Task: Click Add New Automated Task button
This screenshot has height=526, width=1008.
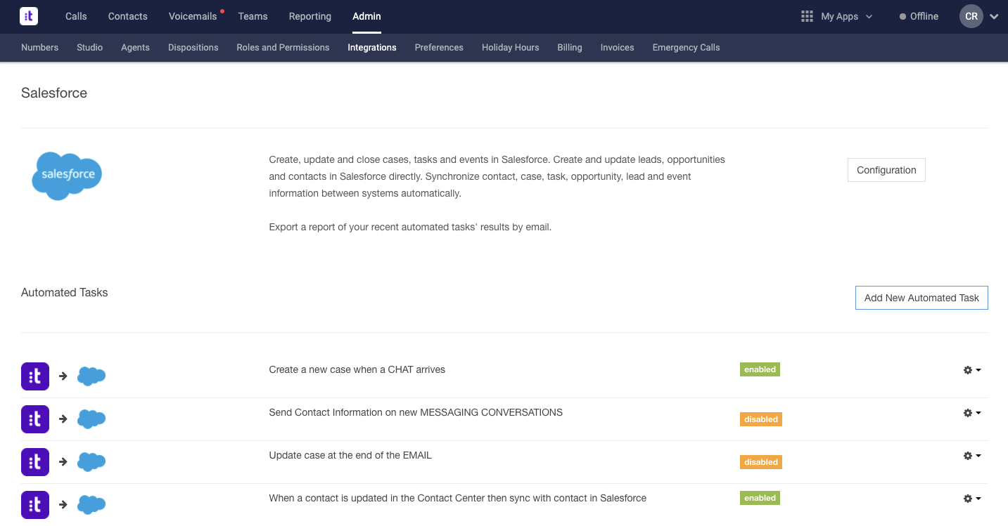Action: [921, 298]
